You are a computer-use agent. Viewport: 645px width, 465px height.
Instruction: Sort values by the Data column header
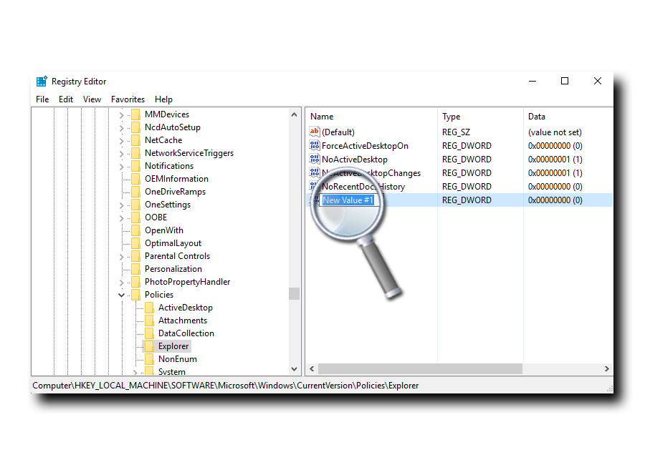coord(568,117)
